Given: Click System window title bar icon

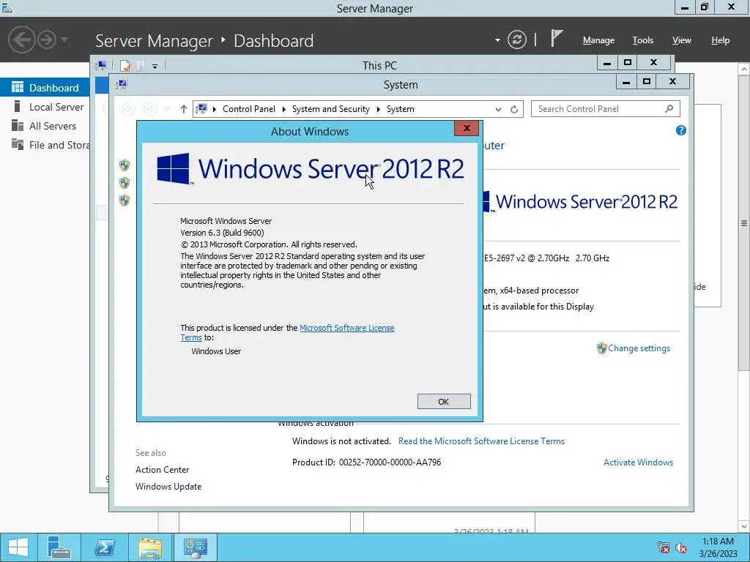Looking at the screenshot, I should (x=122, y=85).
